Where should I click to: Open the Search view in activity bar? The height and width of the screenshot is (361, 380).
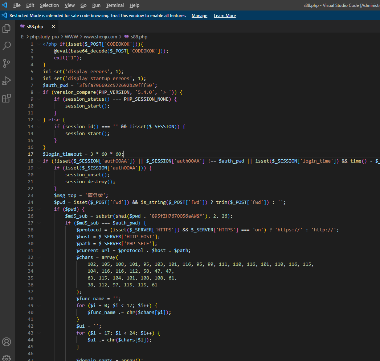click(x=7, y=46)
